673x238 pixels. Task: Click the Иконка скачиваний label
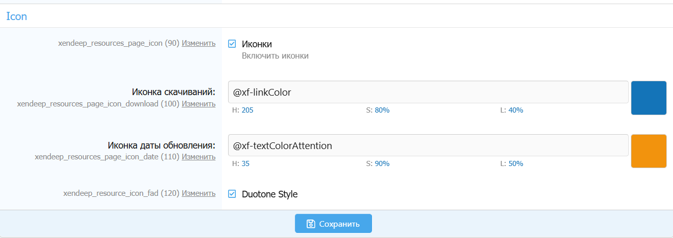(x=173, y=92)
